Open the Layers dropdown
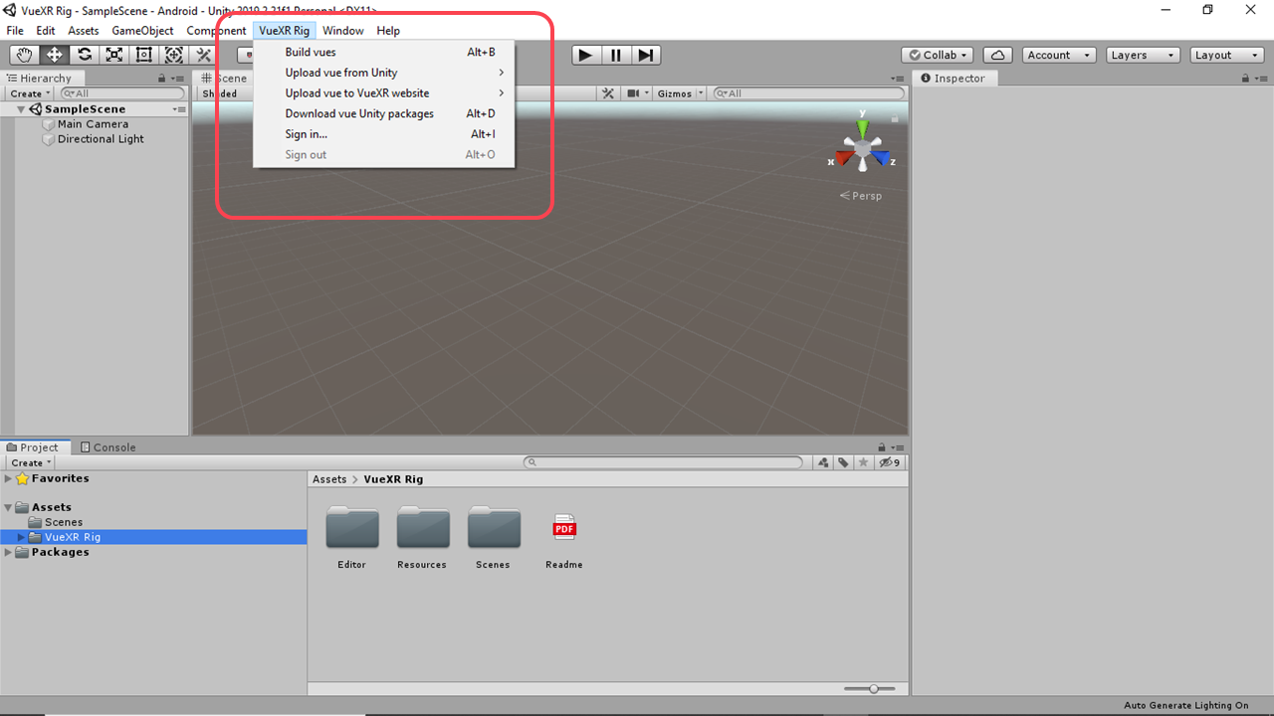Viewport: 1274px width, 716px height. 1143,55
